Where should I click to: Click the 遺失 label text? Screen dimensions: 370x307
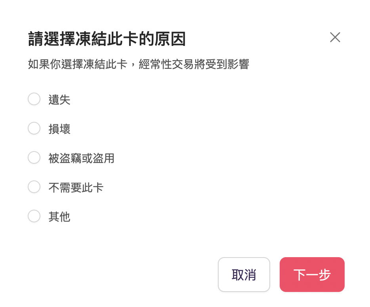[59, 100]
